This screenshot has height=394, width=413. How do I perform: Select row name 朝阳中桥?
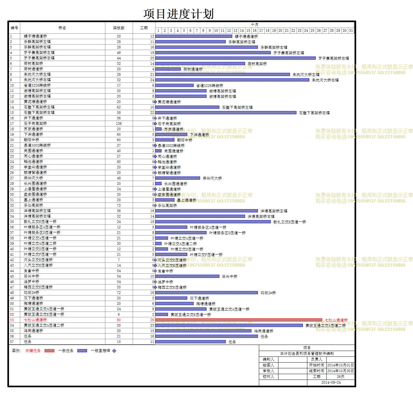[x=31, y=140]
